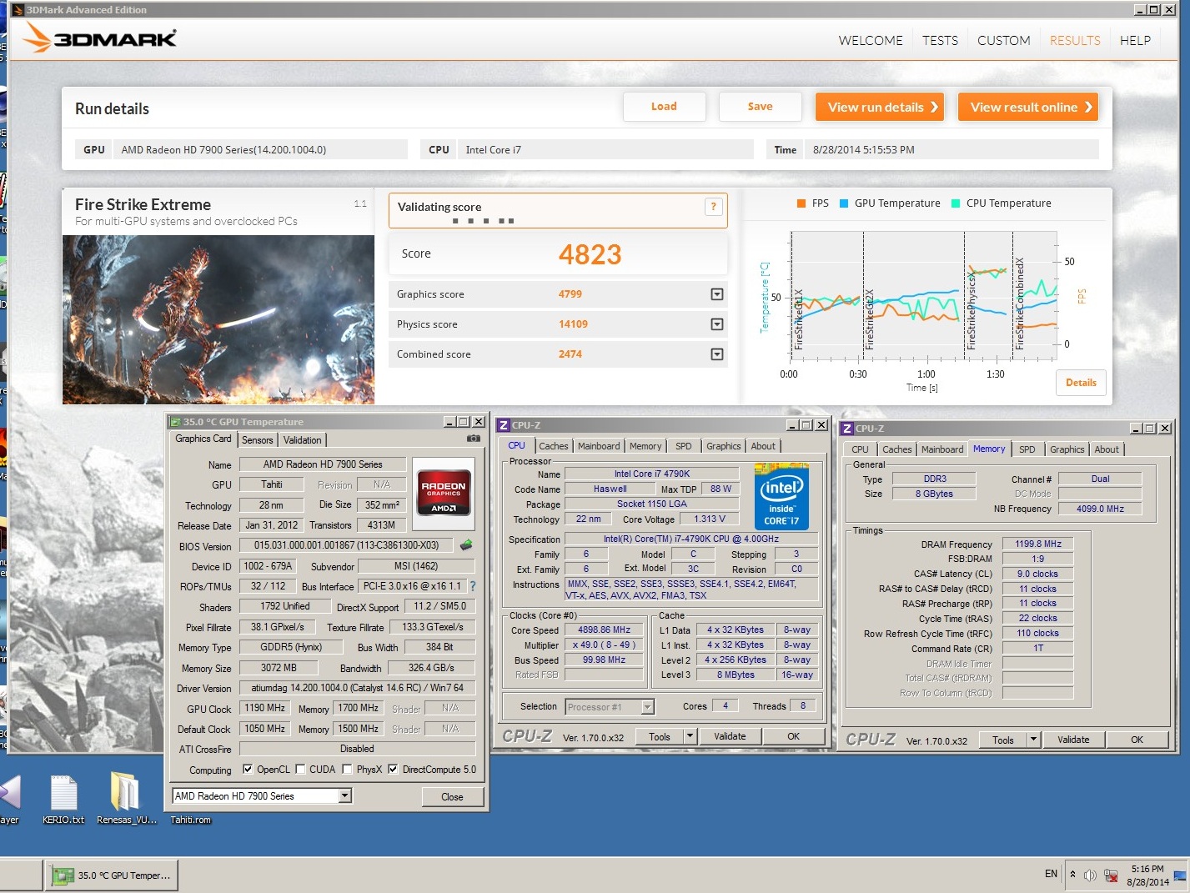Click the Bus Interface question mark in GPU-Z
The image size is (1190, 893).
tap(473, 586)
